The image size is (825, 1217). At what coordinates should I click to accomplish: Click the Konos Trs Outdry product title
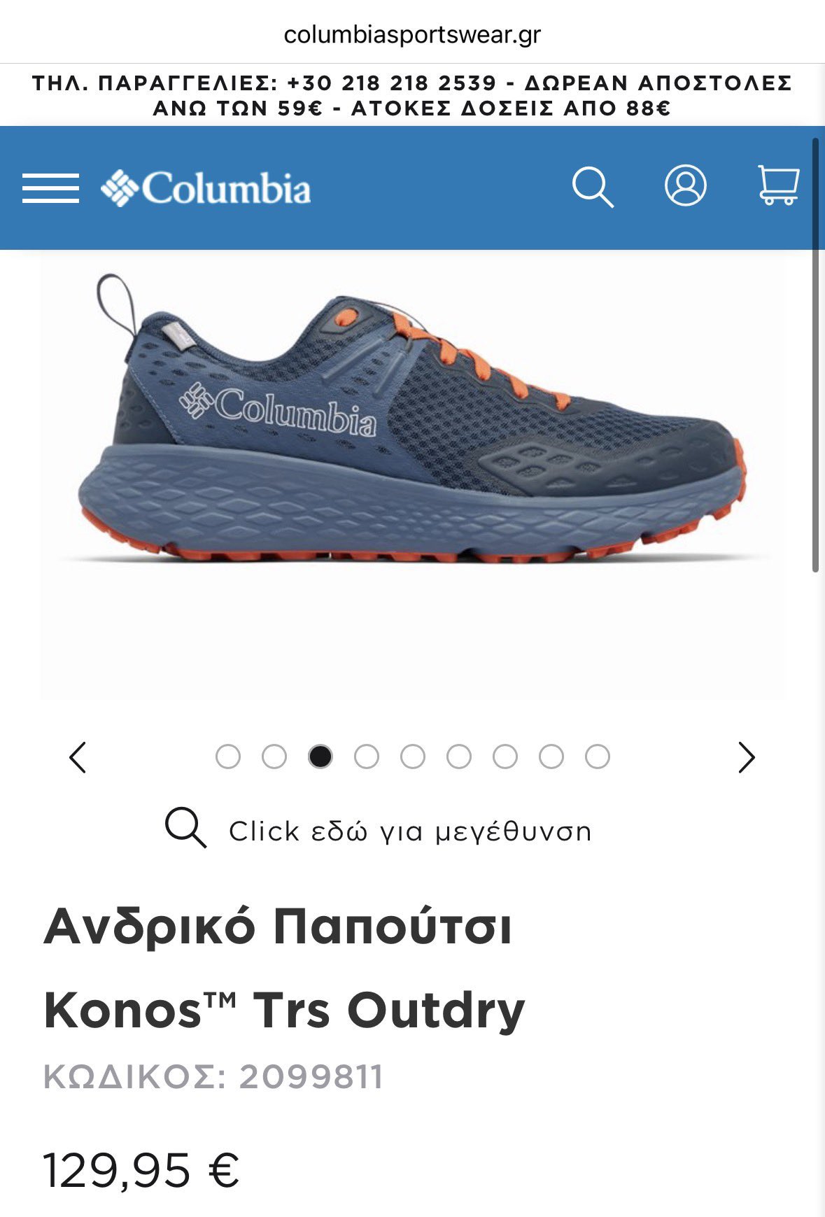[284, 968]
